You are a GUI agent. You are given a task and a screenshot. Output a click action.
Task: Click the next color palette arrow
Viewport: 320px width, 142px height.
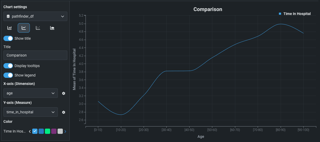click(x=65, y=131)
